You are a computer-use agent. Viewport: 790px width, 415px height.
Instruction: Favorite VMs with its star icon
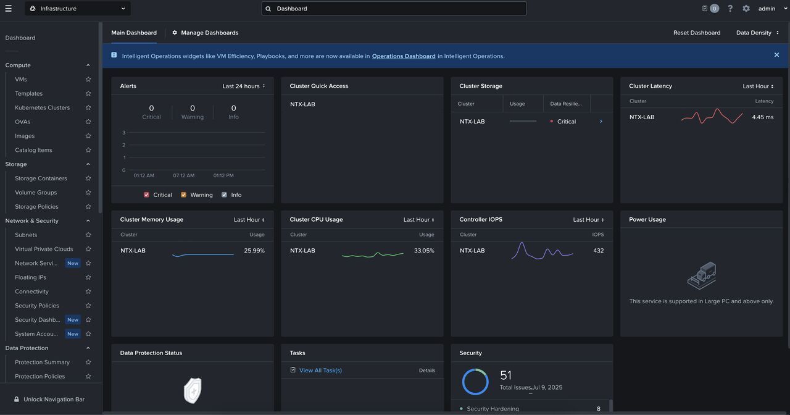pos(88,80)
